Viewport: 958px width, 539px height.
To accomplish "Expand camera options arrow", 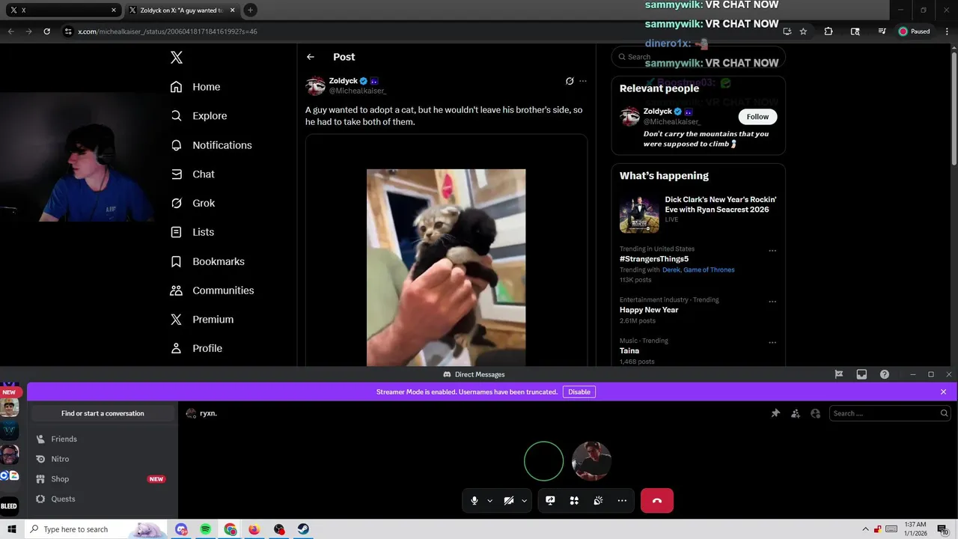I will (524, 501).
